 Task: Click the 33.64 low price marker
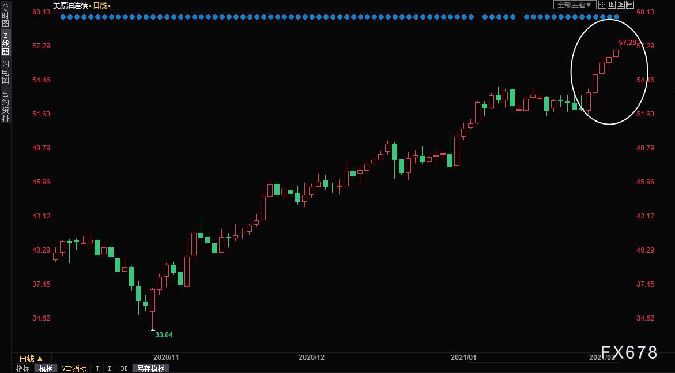[x=164, y=335]
